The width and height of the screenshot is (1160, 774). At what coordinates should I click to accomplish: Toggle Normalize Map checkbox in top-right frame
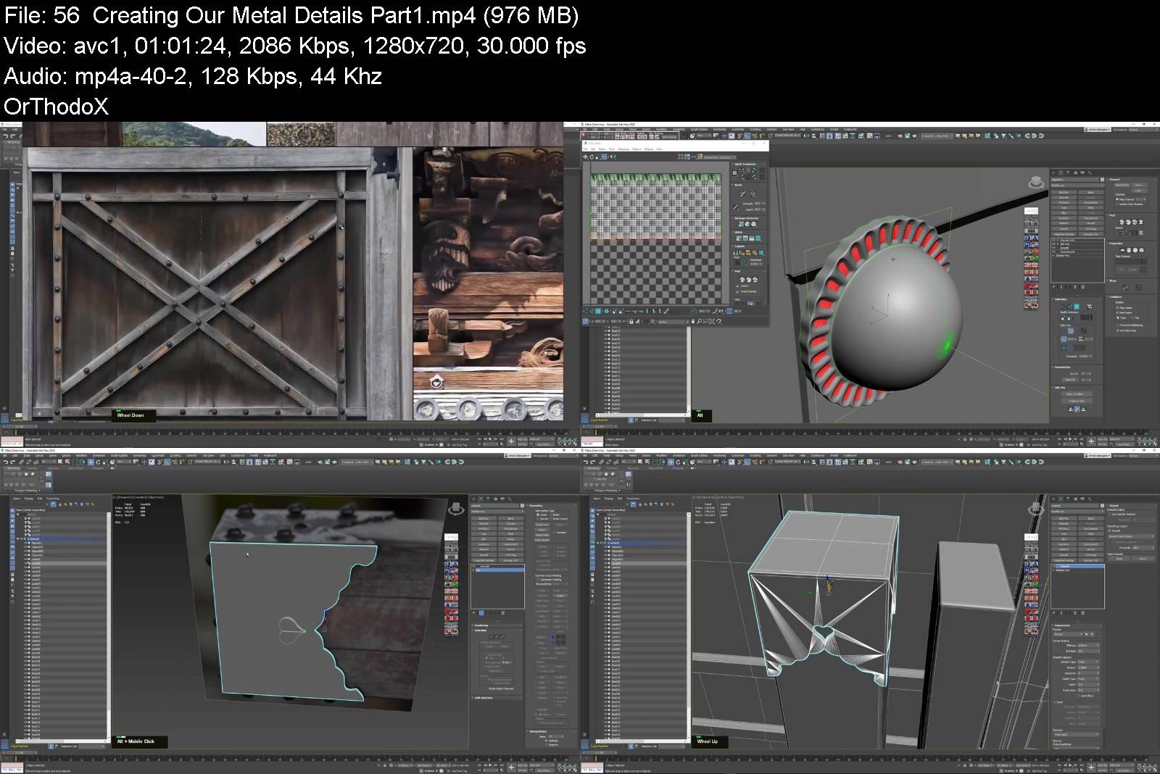[x=1117, y=330]
